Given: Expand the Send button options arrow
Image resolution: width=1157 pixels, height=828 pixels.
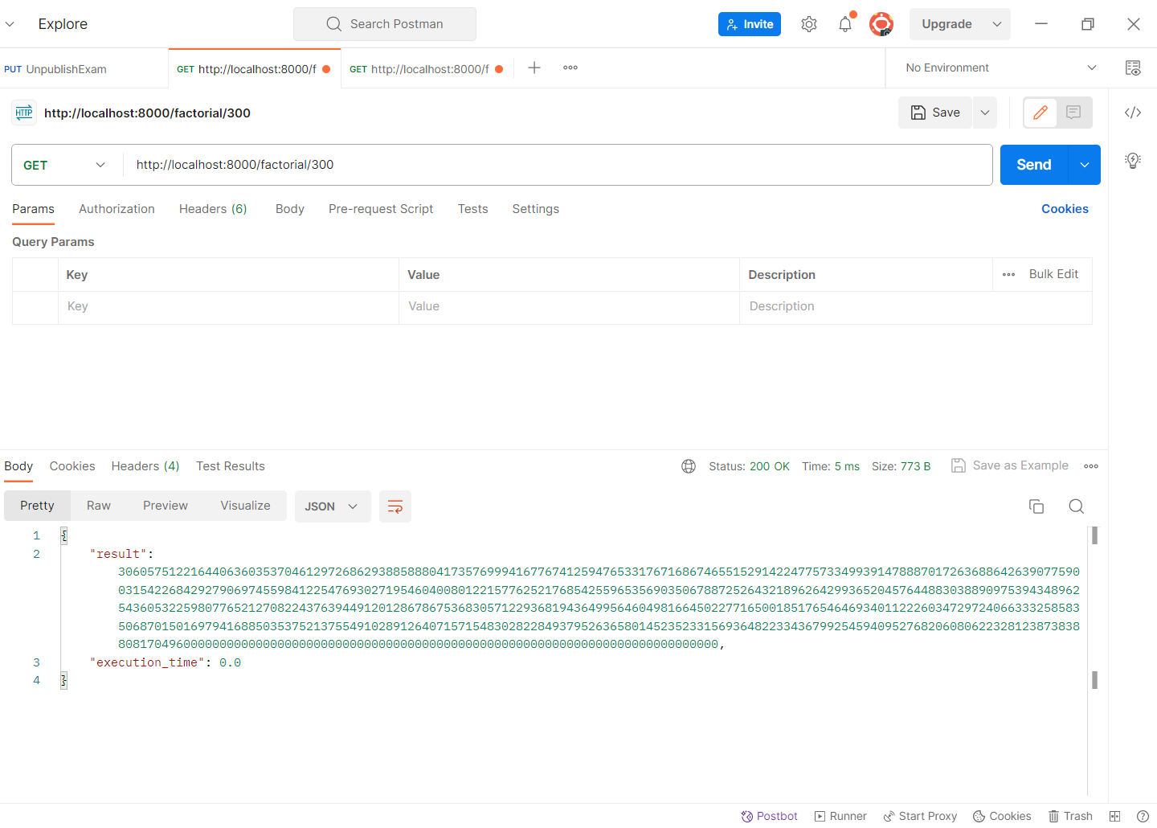Looking at the screenshot, I should (1084, 164).
